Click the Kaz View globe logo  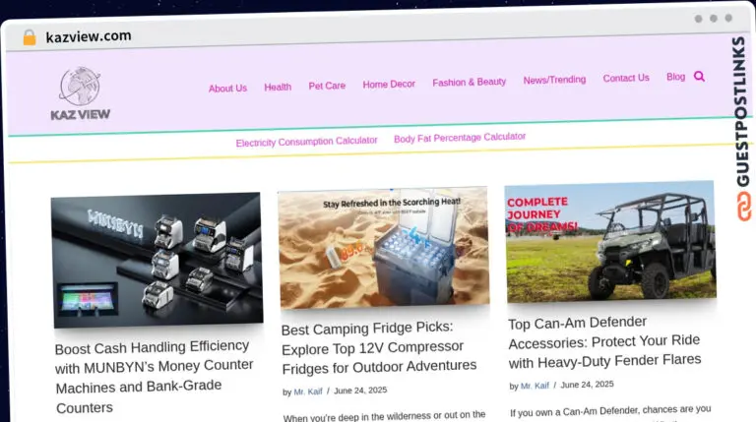click(x=80, y=93)
